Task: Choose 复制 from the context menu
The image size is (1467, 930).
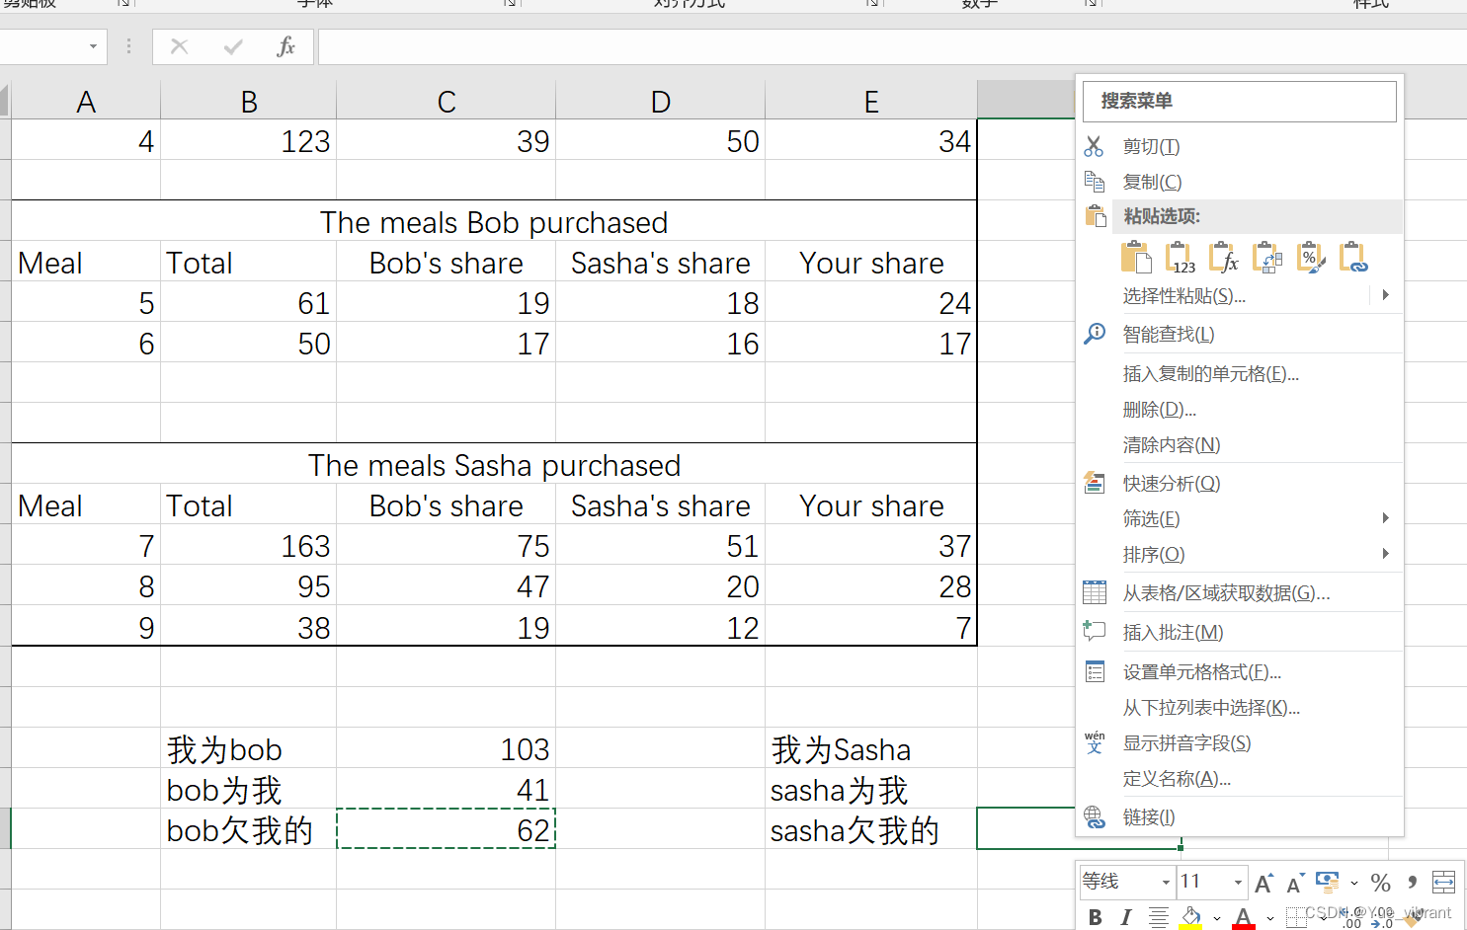Action: 1152,182
